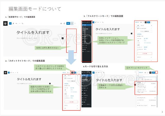Select the pencil Tools icon in screenshot 1

click(x=13, y=24)
